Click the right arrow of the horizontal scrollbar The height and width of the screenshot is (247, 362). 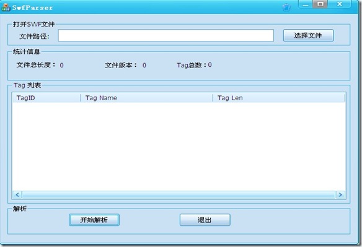pos(340,194)
